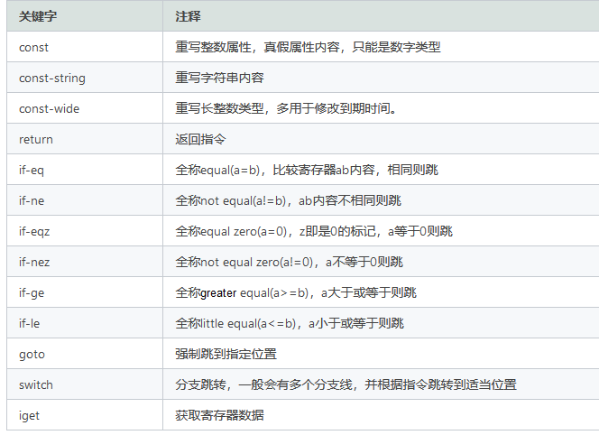
Task: Select the if-eqz keyword cell
Action: pyautogui.click(x=35, y=231)
